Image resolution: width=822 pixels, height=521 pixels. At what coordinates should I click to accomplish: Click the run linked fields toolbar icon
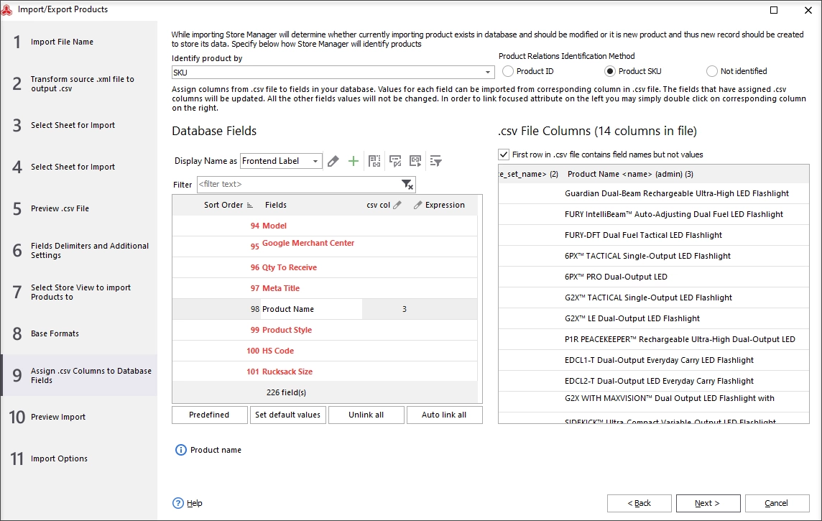(x=415, y=161)
